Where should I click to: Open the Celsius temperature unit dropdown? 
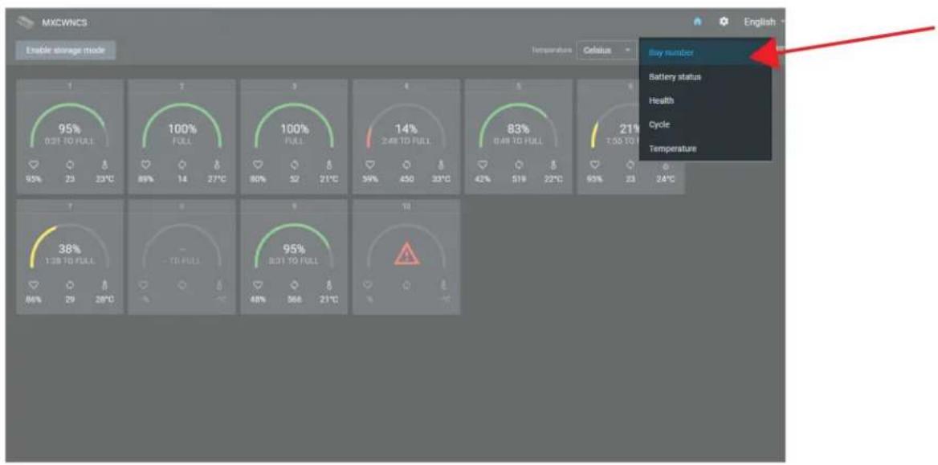(x=606, y=51)
